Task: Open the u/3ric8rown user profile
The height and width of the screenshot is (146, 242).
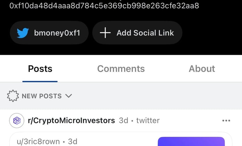Action: click(38, 142)
